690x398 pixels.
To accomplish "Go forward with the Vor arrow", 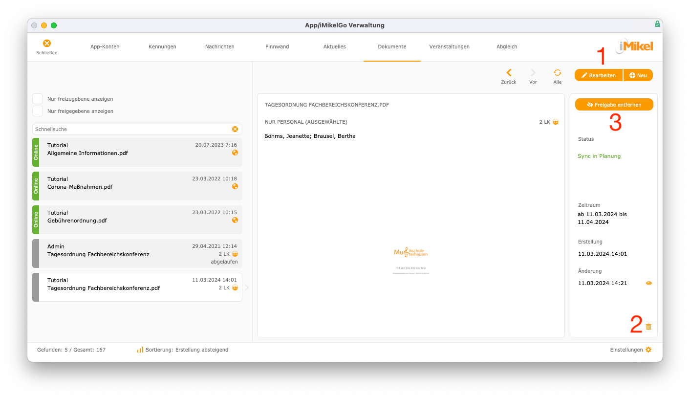I will [x=533, y=73].
